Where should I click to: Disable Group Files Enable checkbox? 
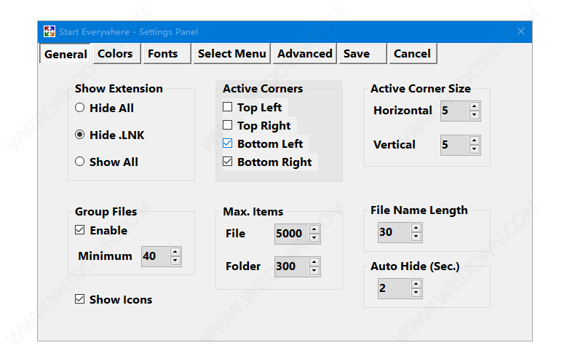[x=80, y=231]
